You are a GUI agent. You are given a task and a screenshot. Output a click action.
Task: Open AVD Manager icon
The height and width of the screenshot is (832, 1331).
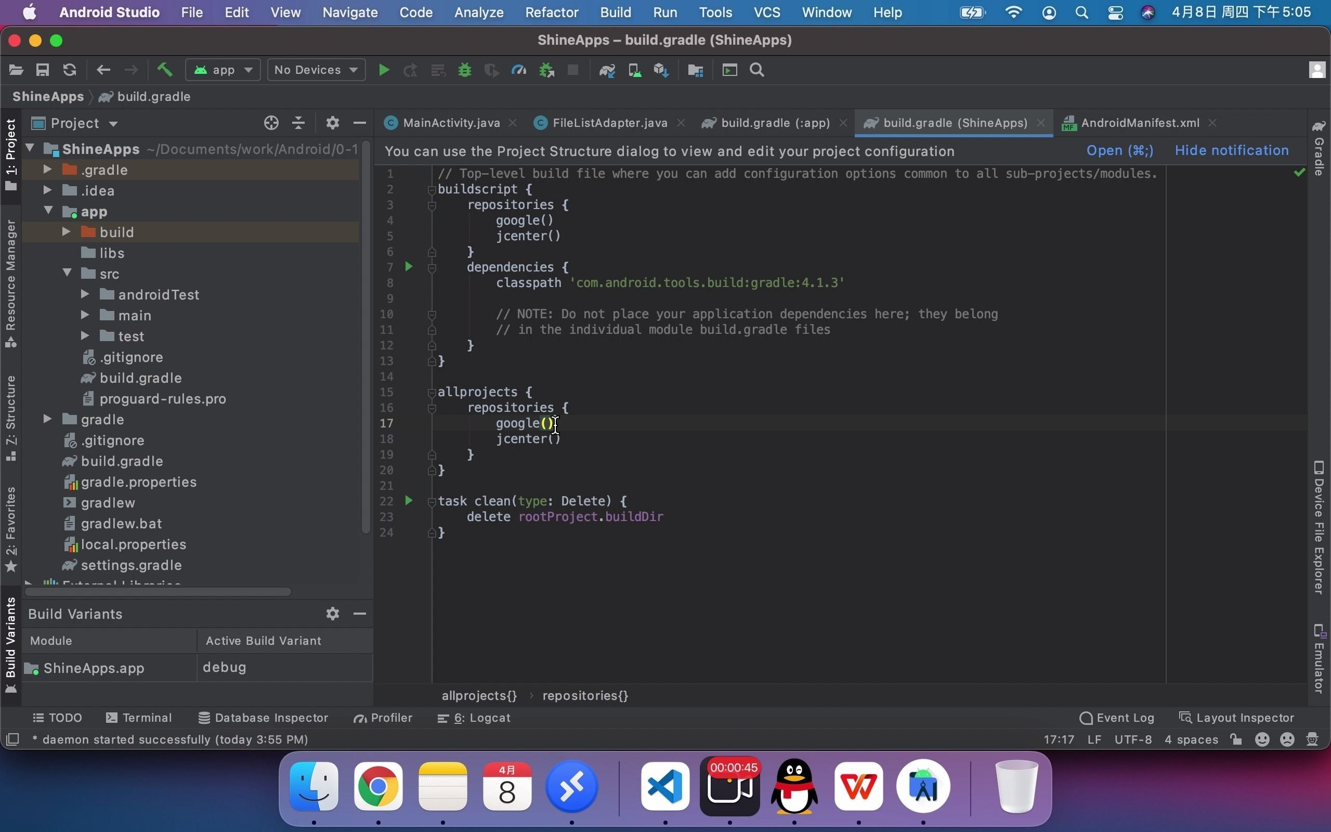pos(634,70)
